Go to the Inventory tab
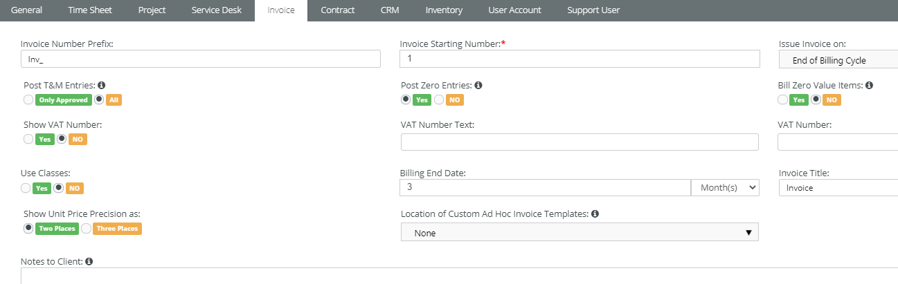 [444, 10]
